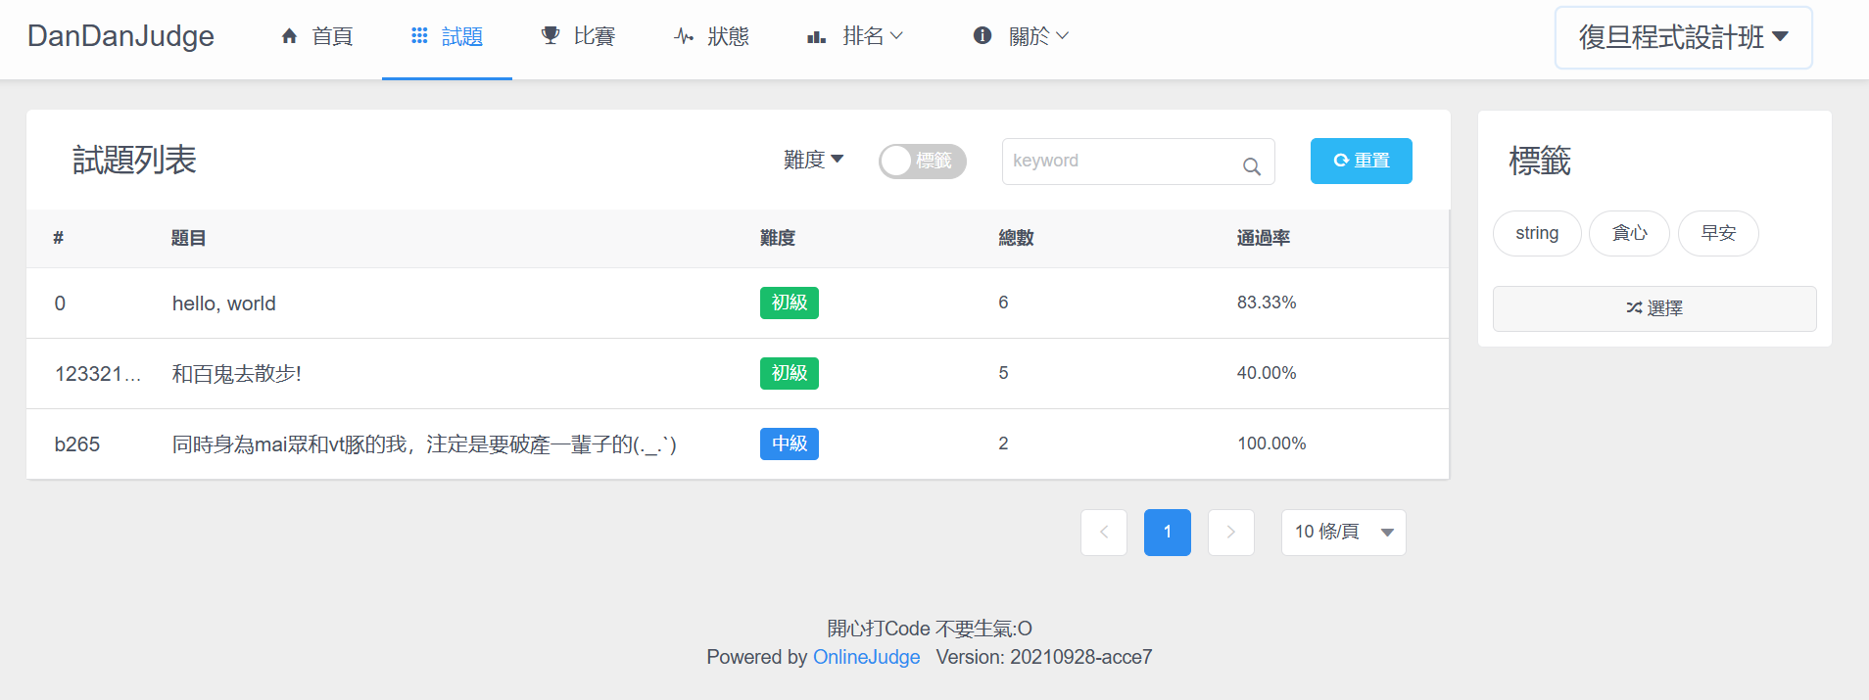Viewport: 1869px width, 700px height.
Task: Select the 貪心 tag
Action: coord(1628,233)
